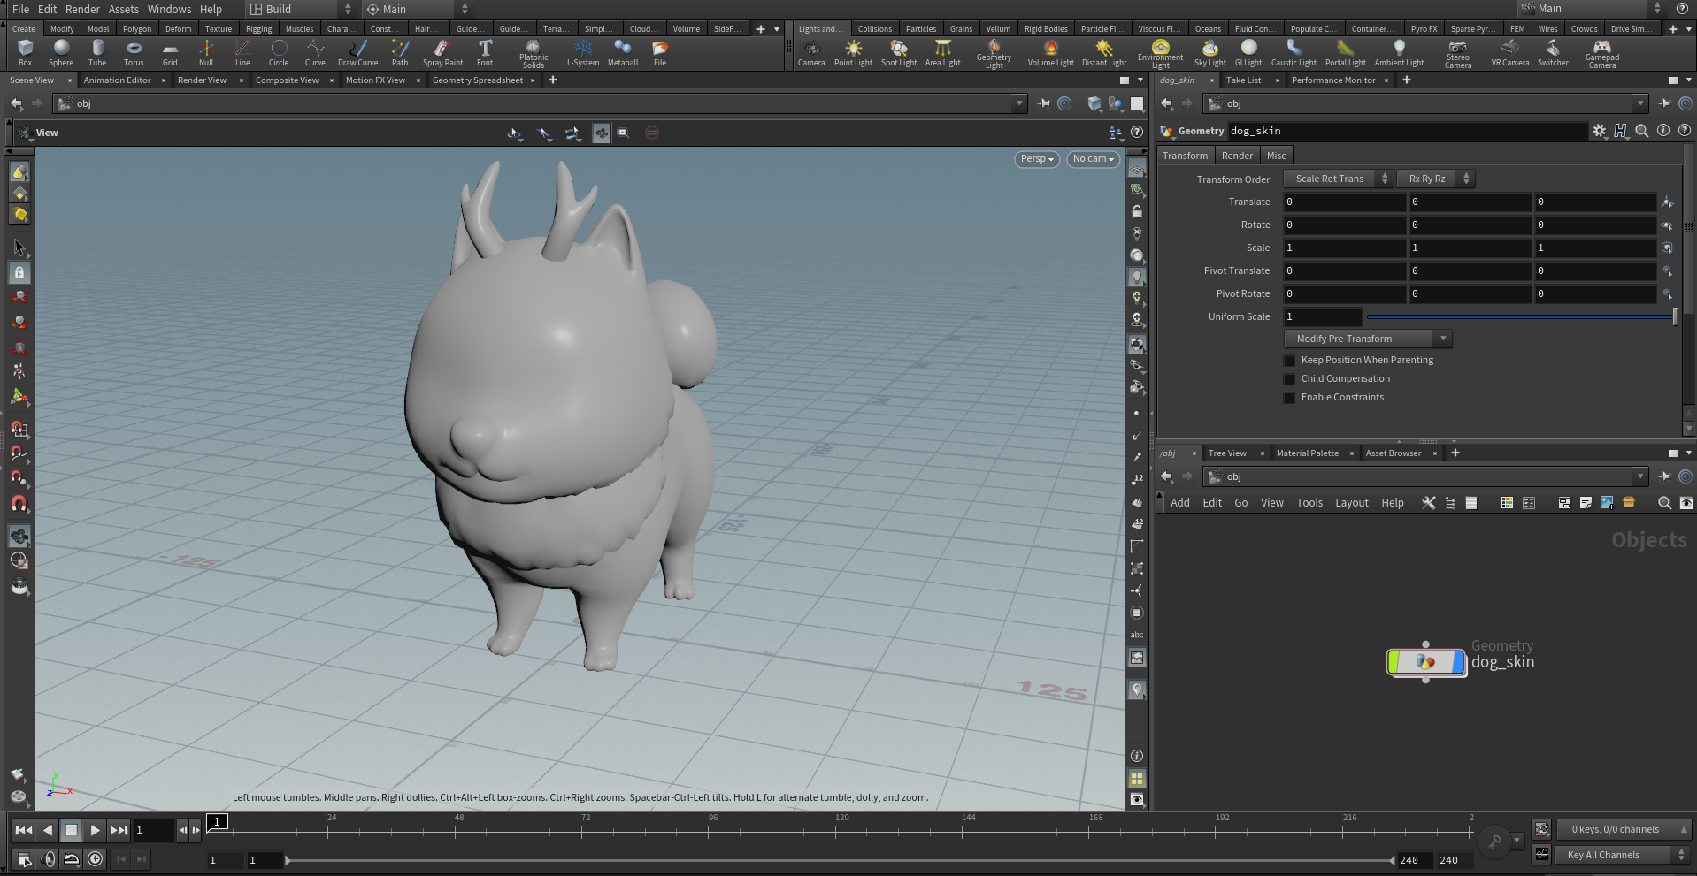The height and width of the screenshot is (876, 1697).
Task: Tick the Enable Constraints checkbox
Action: point(1289,398)
